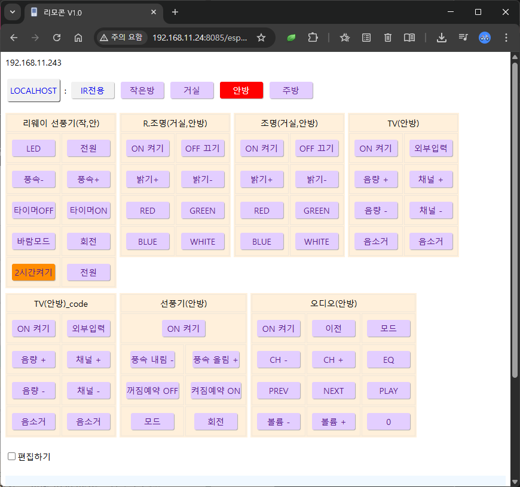Open the Chrome three-dot menu
This screenshot has width=520, height=487.
click(x=506, y=38)
